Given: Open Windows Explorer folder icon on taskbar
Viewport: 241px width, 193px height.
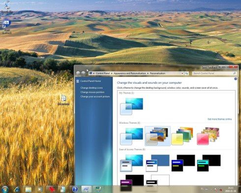Looking at the screenshot, I should [x=29, y=190].
